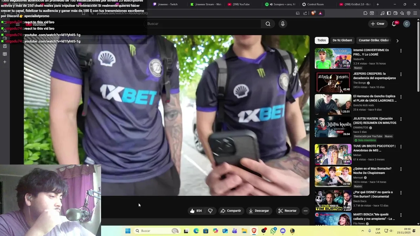Click channel name "Goncho kick vods"

click(364, 105)
